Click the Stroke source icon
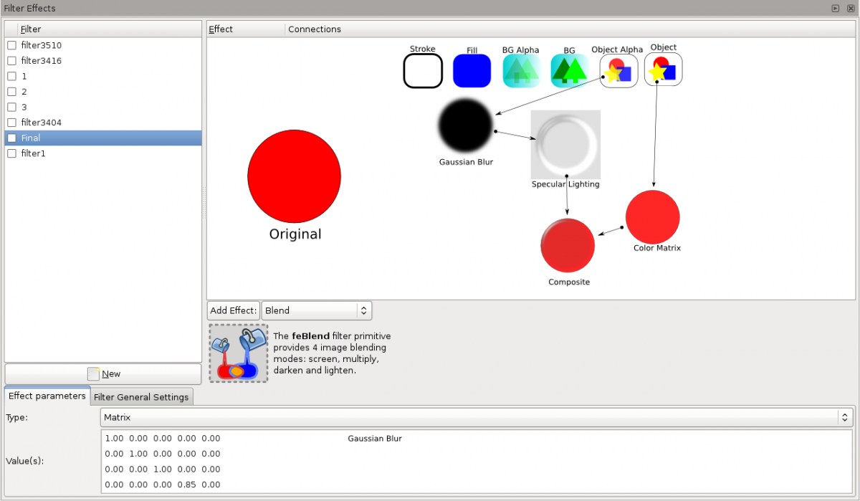This screenshot has width=860, height=501. (x=423, y=71)
